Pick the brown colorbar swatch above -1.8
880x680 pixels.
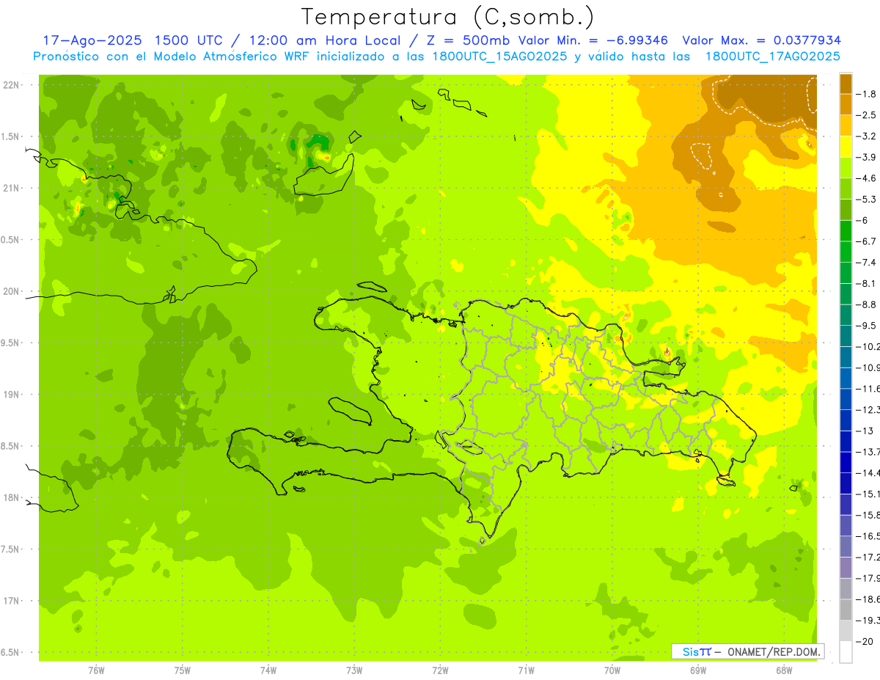846,84
